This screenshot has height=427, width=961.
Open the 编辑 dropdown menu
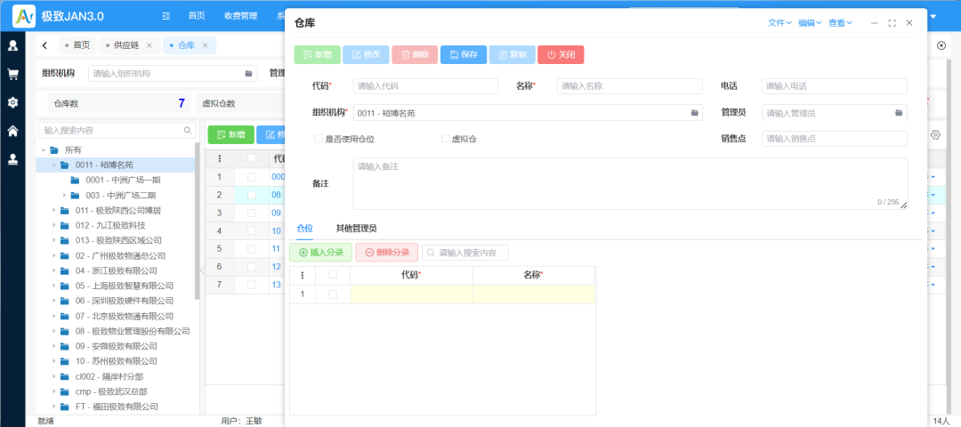(x=810, y=22)
